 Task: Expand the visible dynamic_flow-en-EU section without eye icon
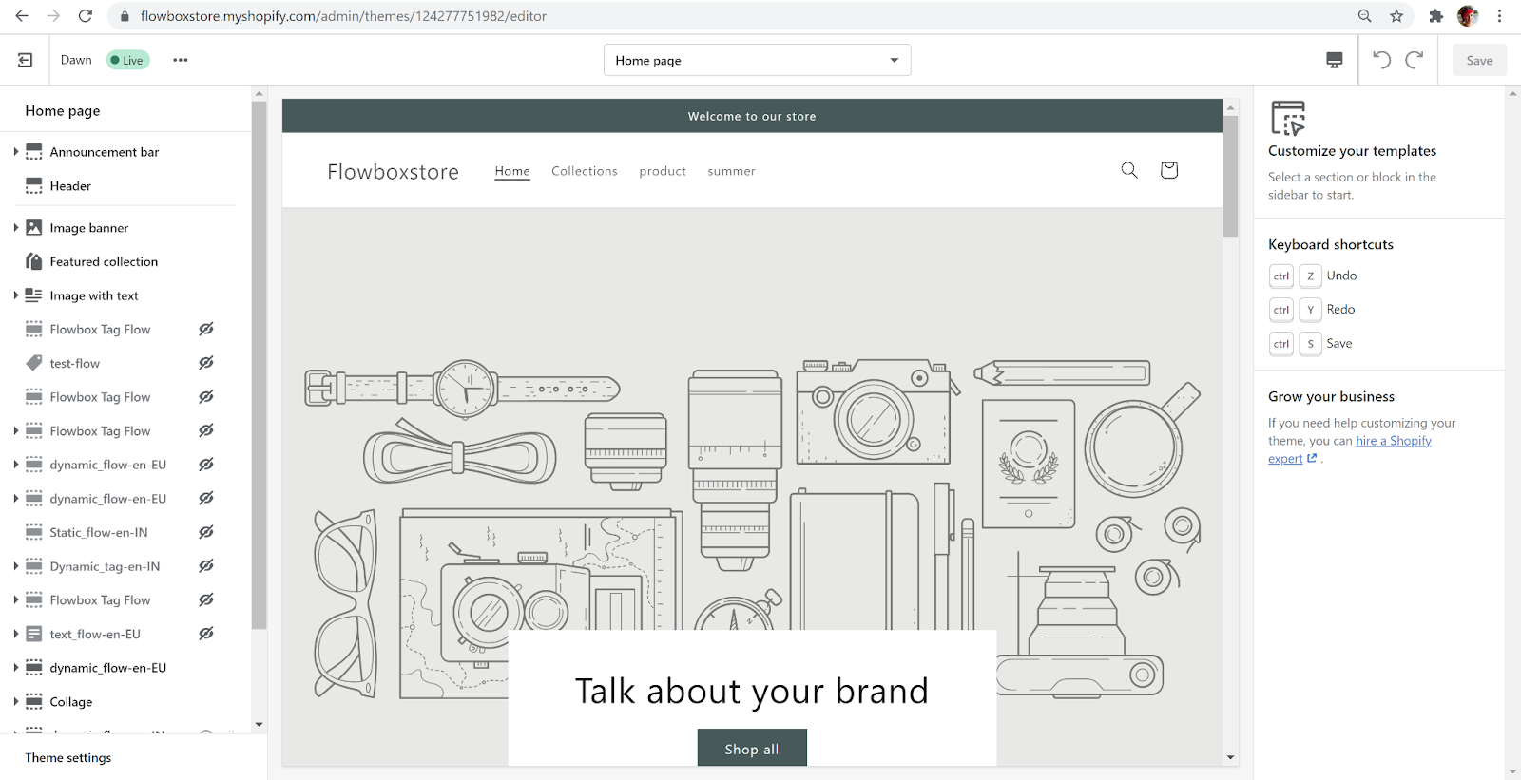pyautogui.click(x=16, y=668)
